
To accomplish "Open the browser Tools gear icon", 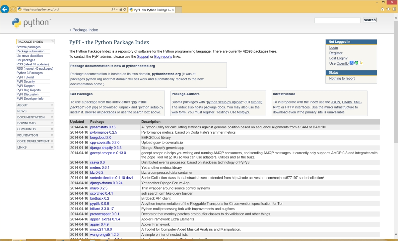I will coord(394,9).
